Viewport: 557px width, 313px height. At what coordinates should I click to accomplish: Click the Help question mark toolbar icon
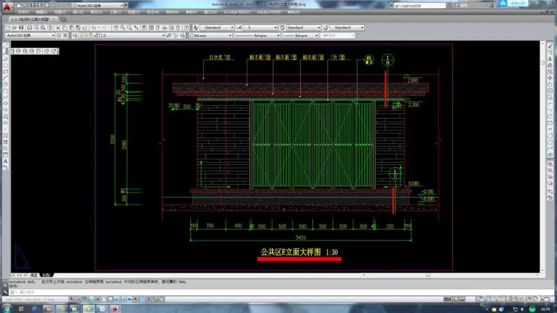[x=187, y=27]
